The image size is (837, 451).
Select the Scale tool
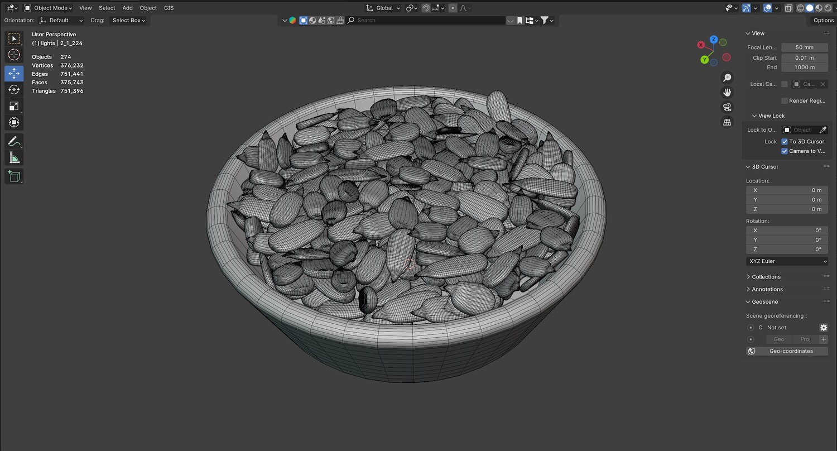coord(14,106)
